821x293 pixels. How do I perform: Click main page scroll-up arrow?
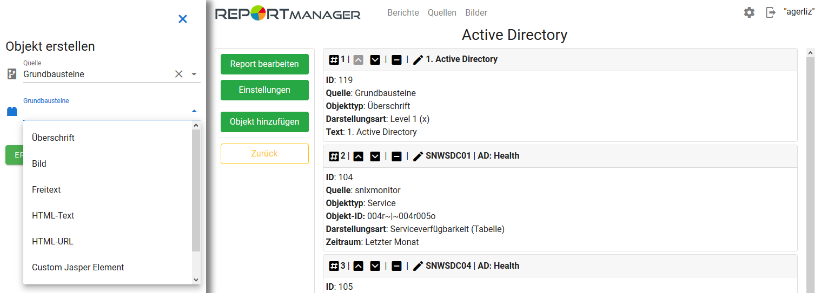tap(810, 52)
